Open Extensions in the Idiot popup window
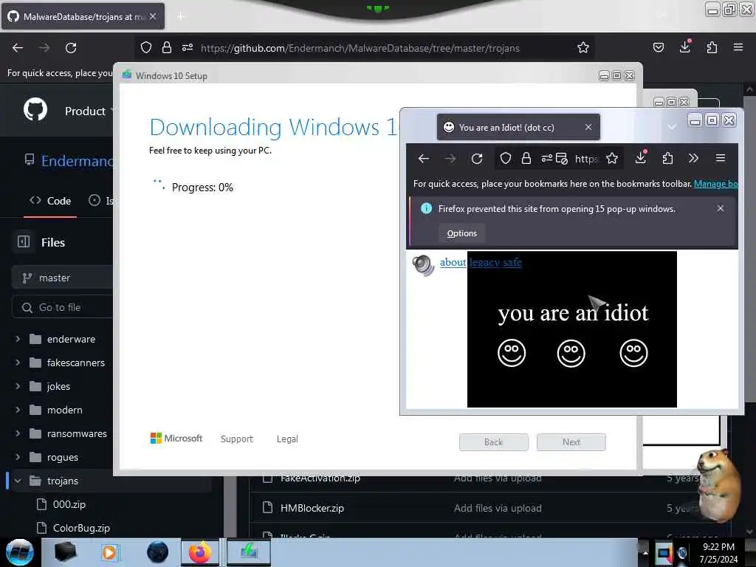The width and height of the screenshot is (756, 567). 667,158
